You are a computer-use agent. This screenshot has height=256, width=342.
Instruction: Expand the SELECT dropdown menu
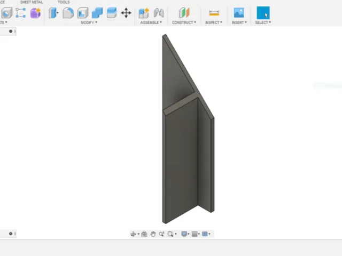click(x=263, y=22)
